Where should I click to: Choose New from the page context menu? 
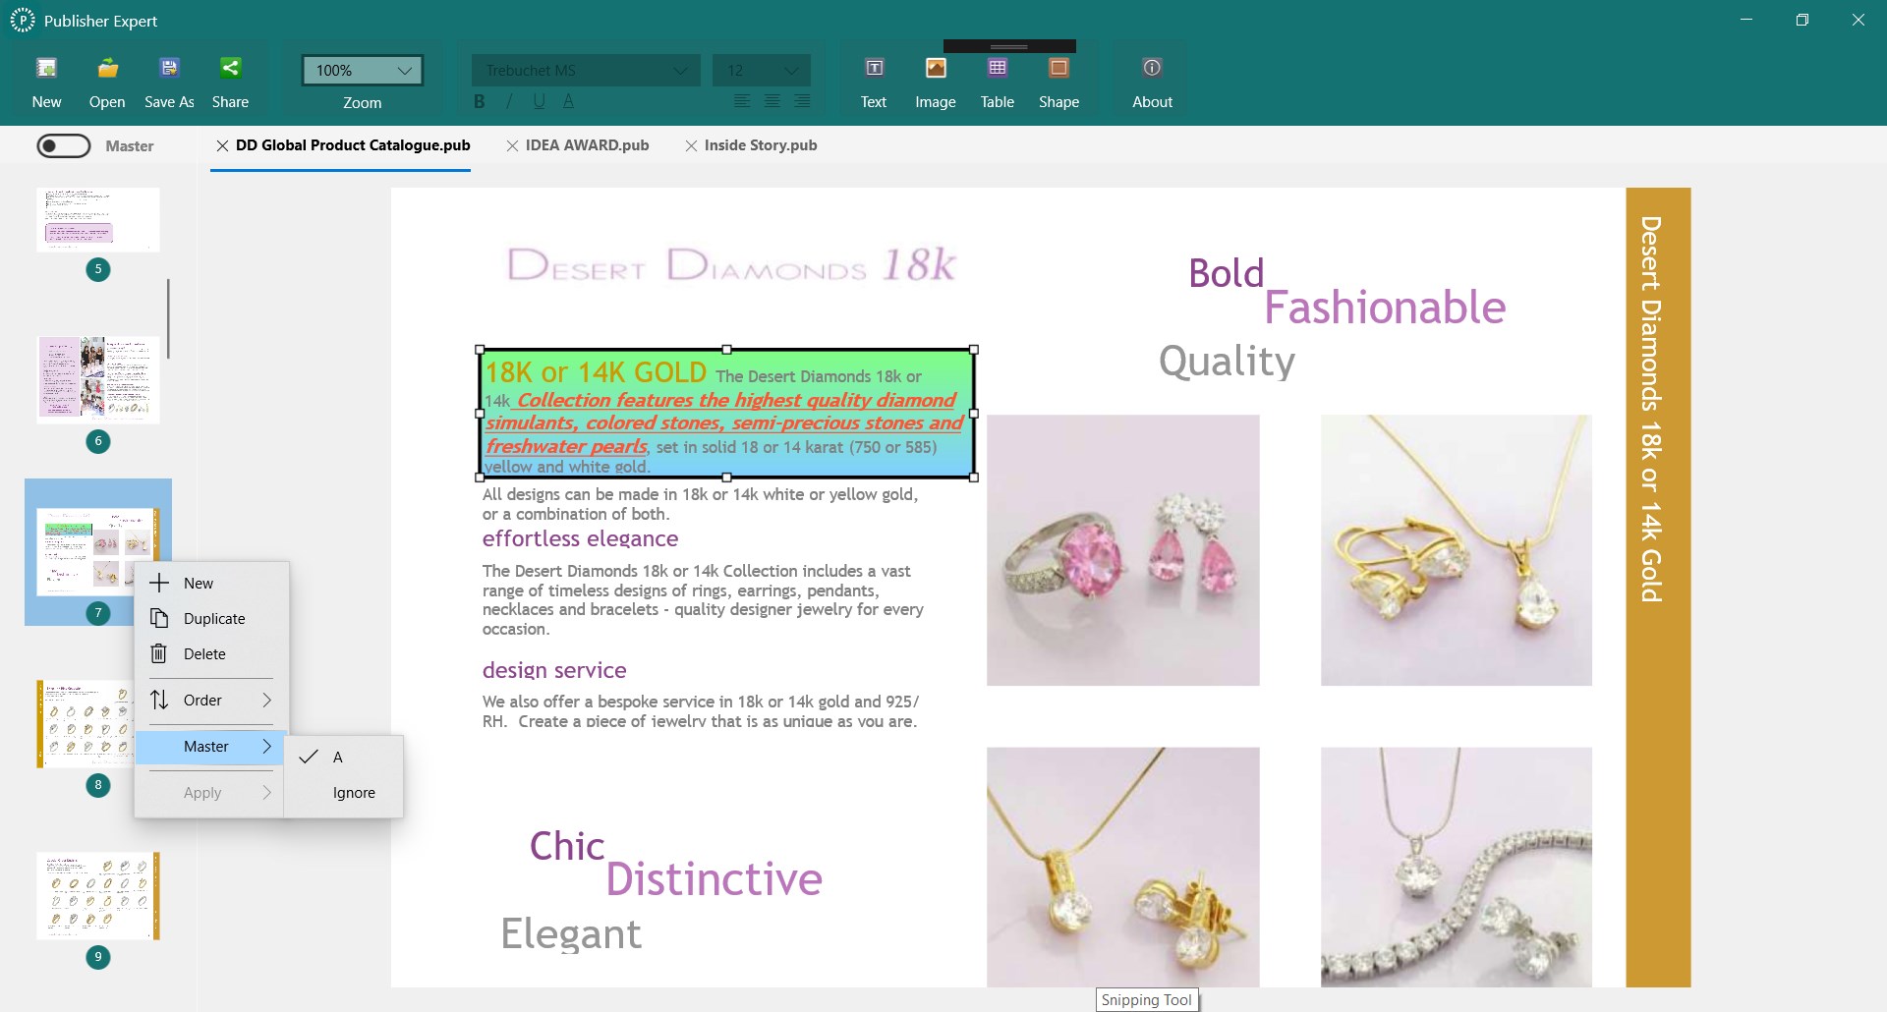pos(211,584)
